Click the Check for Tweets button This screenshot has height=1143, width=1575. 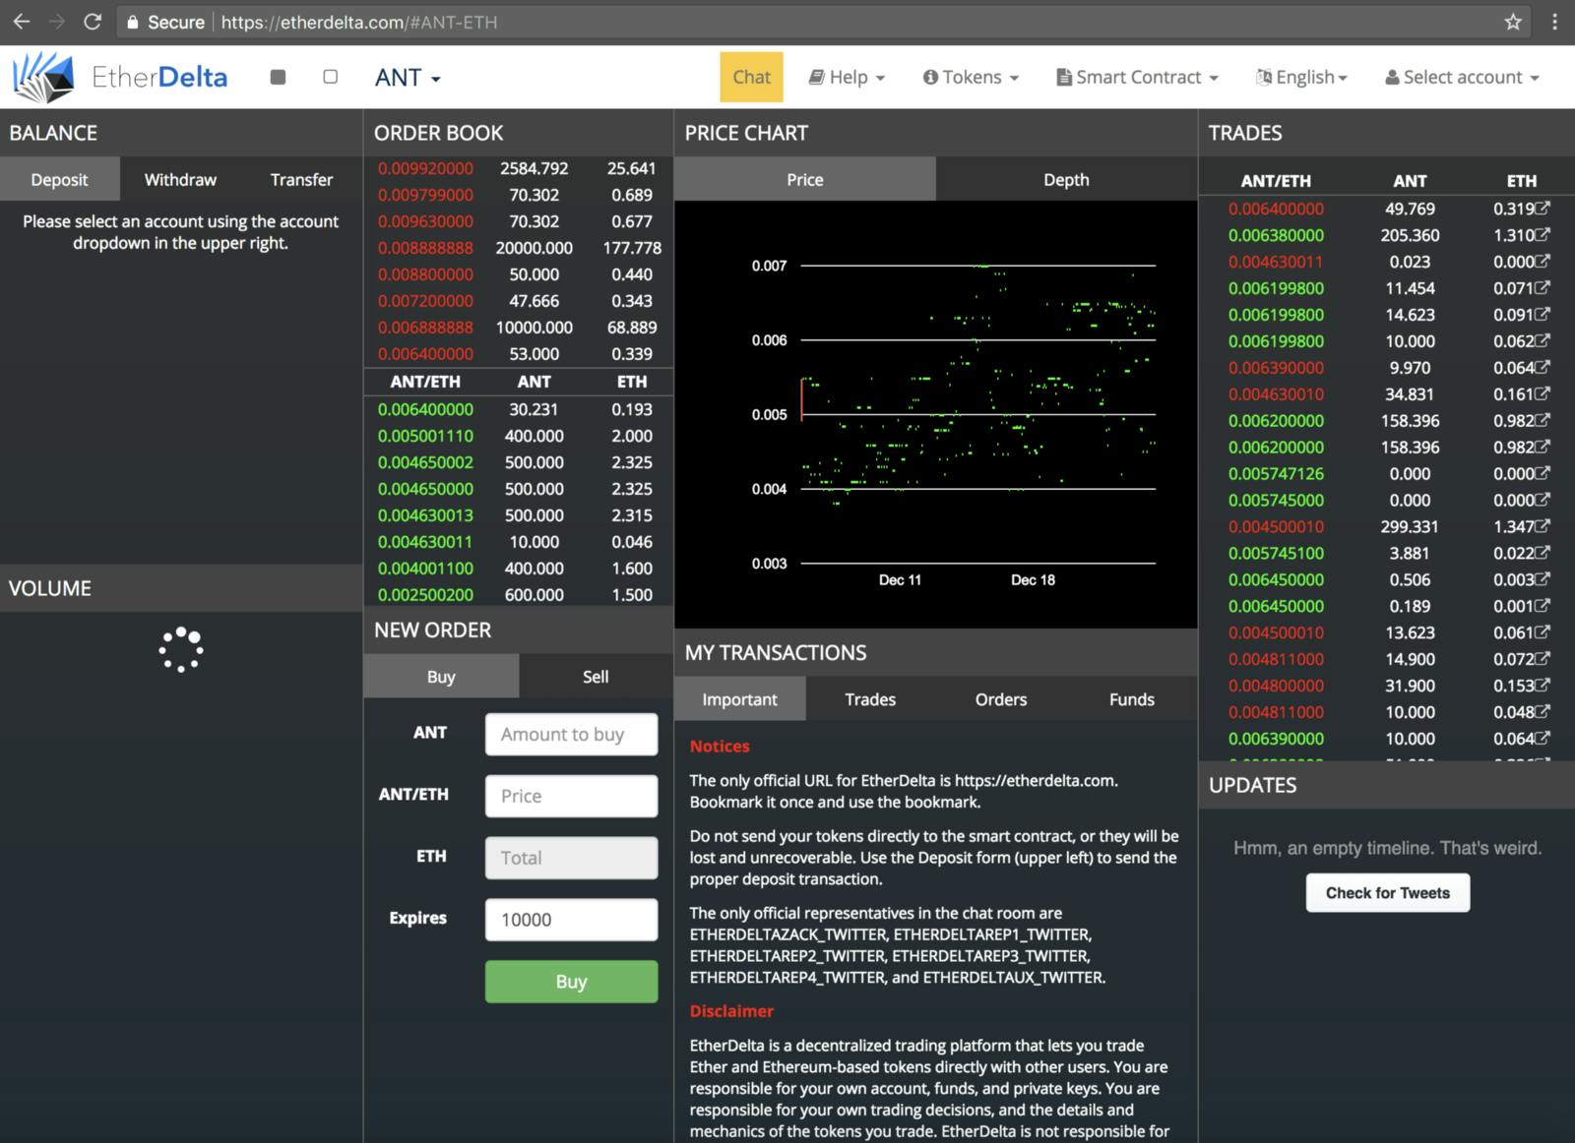click(1387, 892)
